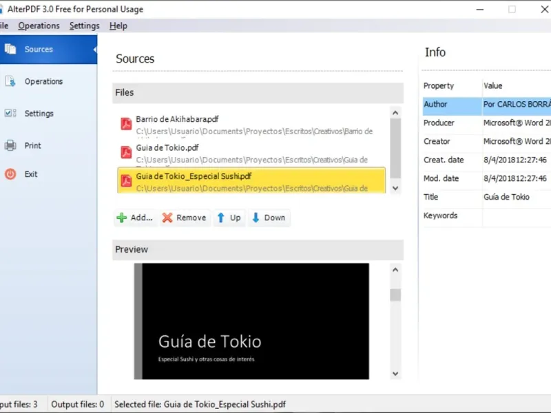Click the red power Exit icon
Screen dimensions: 551x413
[10, 174]
